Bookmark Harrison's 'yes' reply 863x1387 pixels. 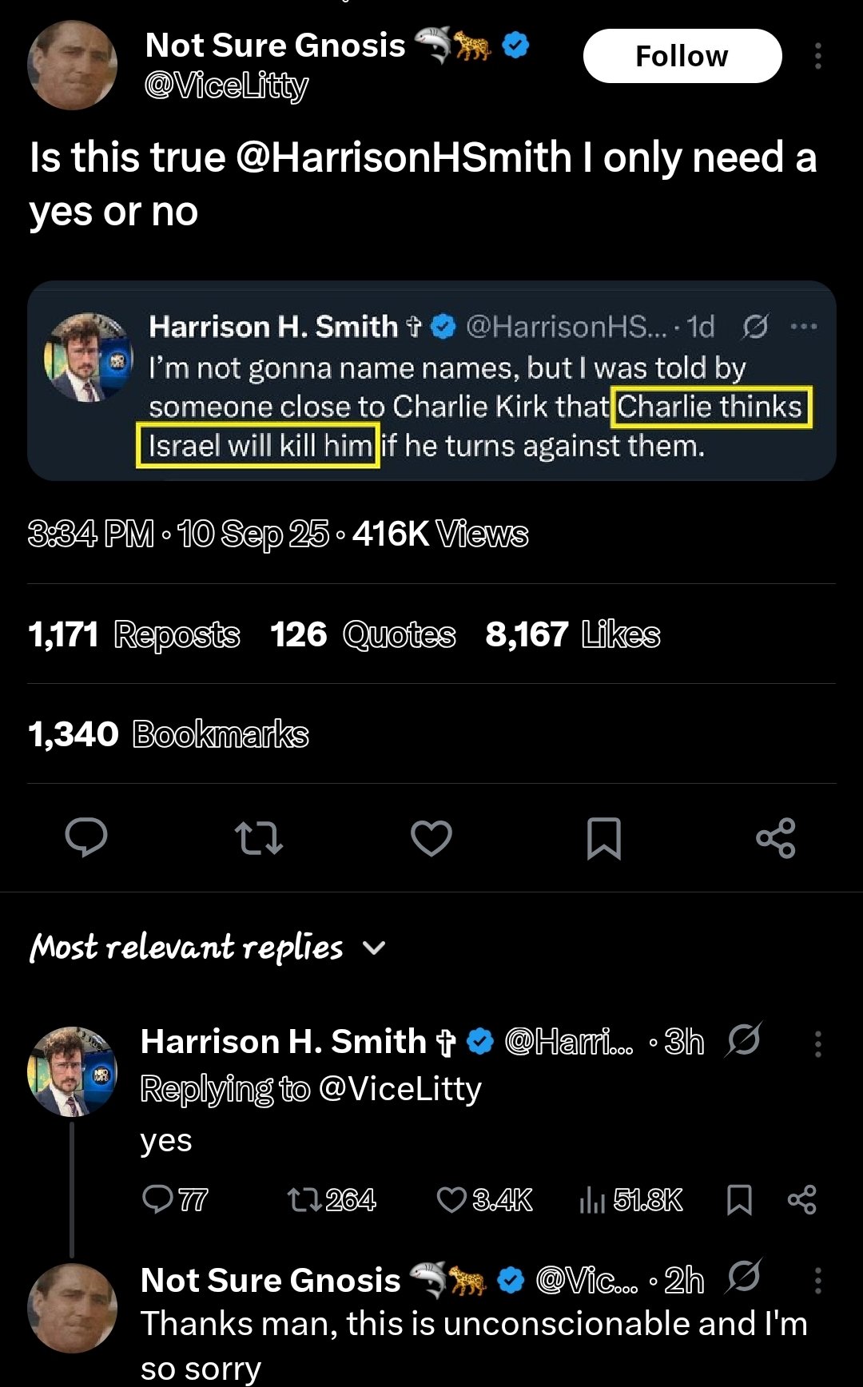click(x=739, y=1199)
